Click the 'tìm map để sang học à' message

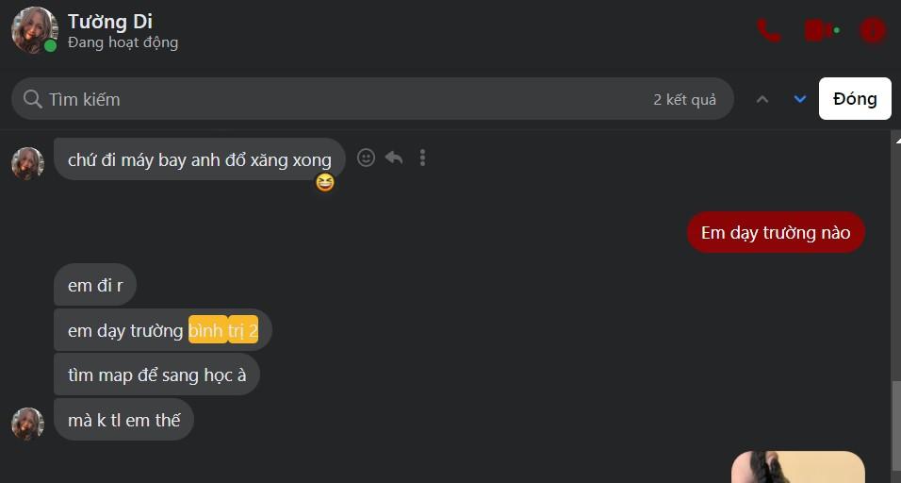[156, 375]
